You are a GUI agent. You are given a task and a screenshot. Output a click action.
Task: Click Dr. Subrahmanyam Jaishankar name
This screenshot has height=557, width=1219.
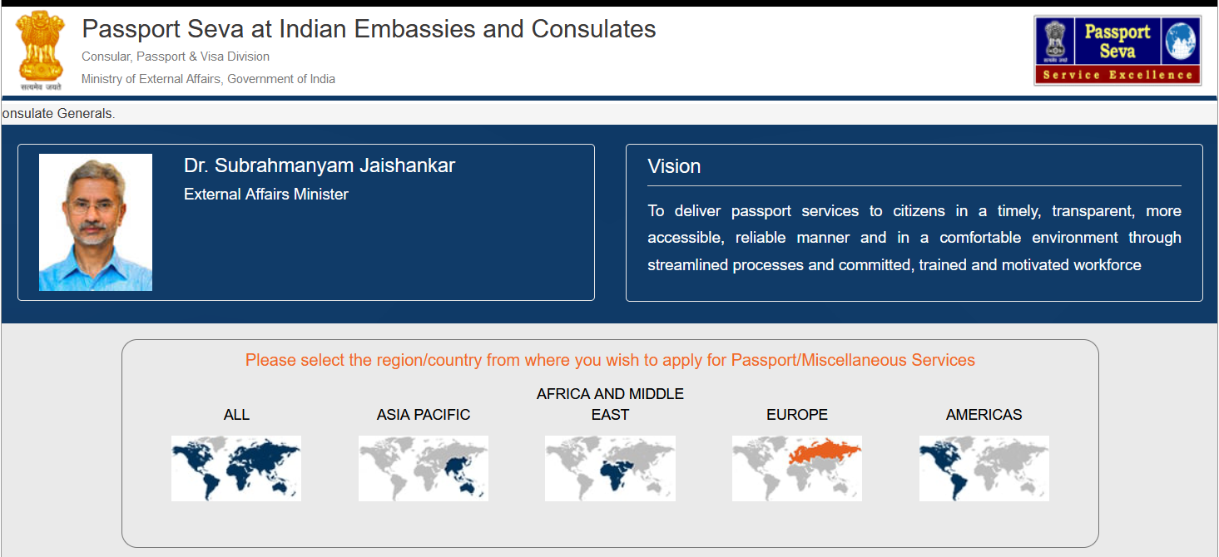(320, 165)
